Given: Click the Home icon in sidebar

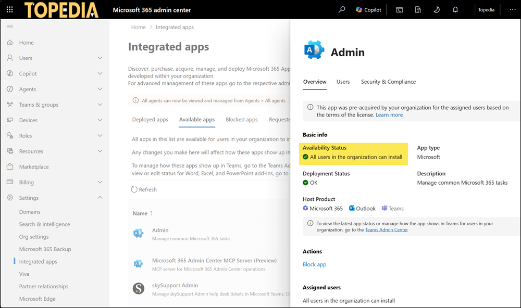Looking at the screenshot, I should tap(10, 43).
